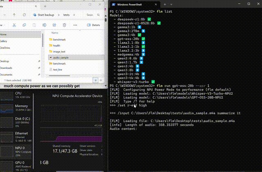Click the Cut scissors icon in File Explorer

tap(14, 25)
